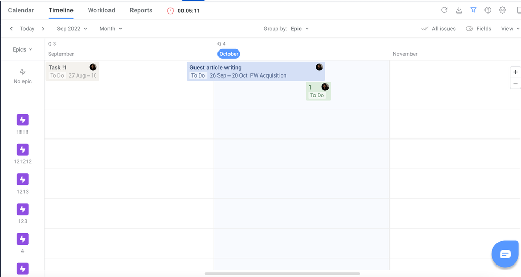Viewport: 521px width, 277px height.
Task: Click the assignee avatar on Task !1 card
Action: (93, 67)
